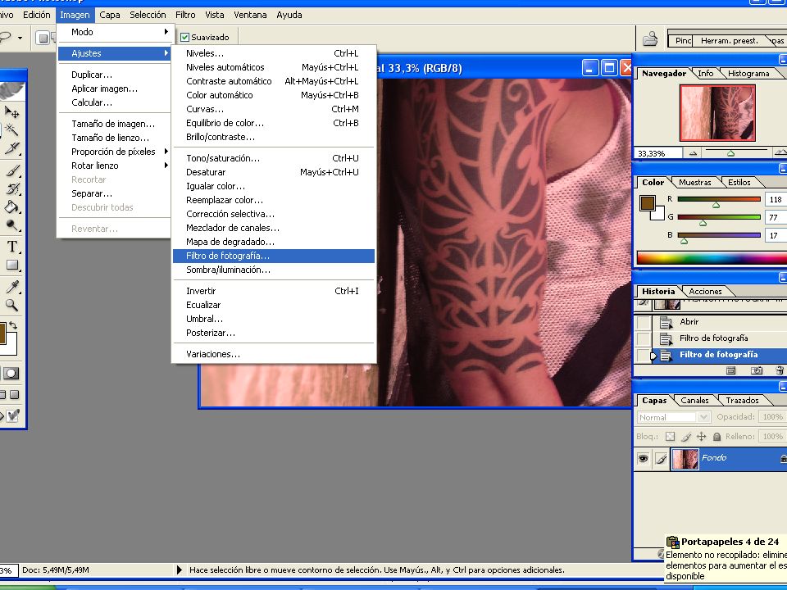Switch to the Histograma tab
This screenshot has height=590, width=787.
(748, 73)
